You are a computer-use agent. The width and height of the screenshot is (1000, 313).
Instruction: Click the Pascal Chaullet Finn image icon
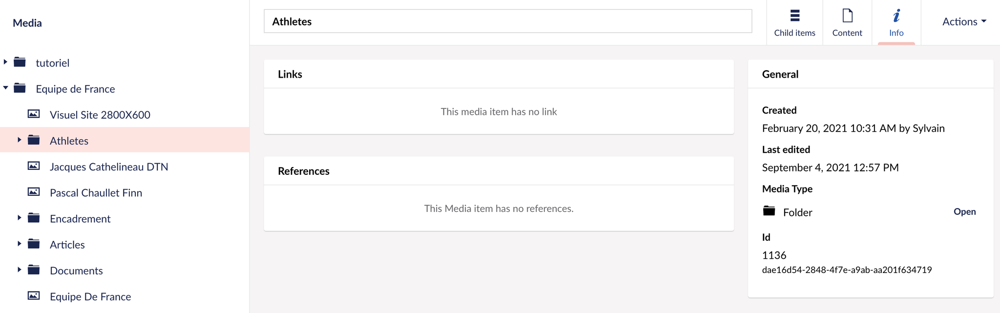pyautogui.click(x=34, y=192)
